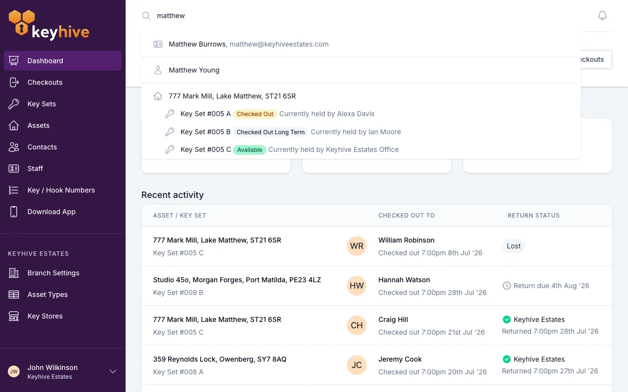Image resolution: width=628 pixels, height=392 pixels.
Task: Click the search magnifier icon
Action: click(x=146, y=16)
